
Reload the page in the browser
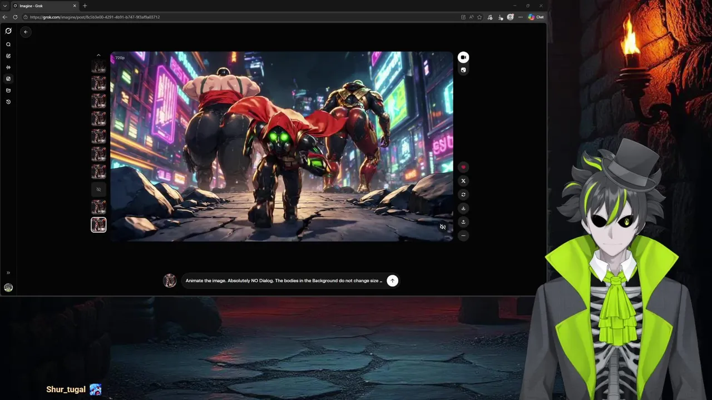pos(15,17)
